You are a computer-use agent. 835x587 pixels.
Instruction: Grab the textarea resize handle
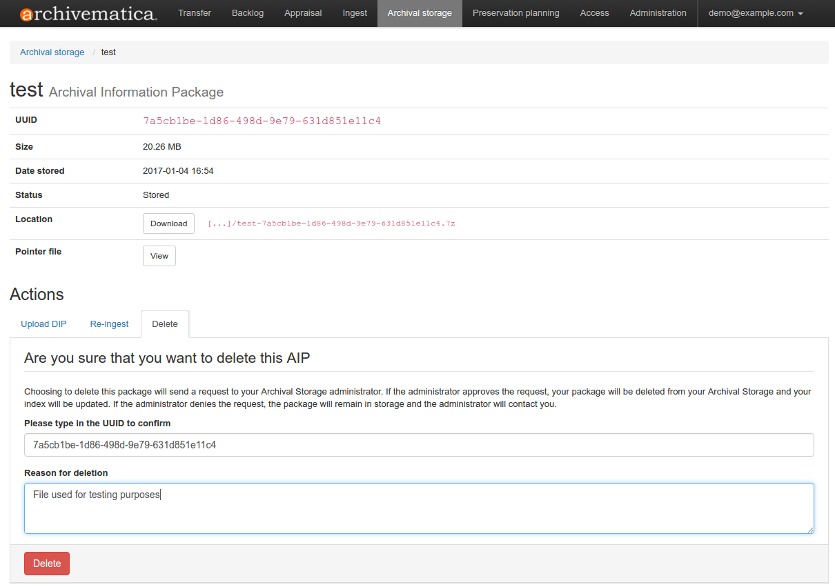pyautogui.click(x=810, y=530)
